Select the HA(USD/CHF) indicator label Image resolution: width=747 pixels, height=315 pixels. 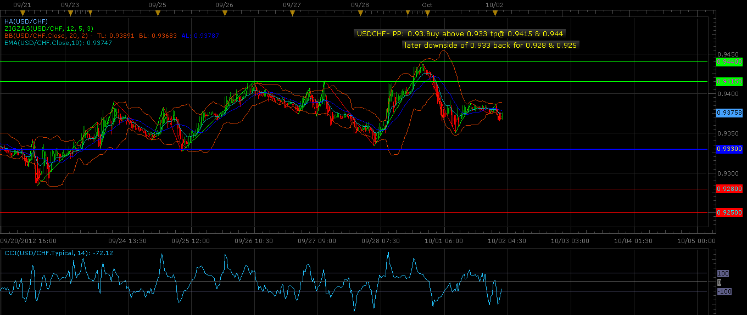[26, 21]
